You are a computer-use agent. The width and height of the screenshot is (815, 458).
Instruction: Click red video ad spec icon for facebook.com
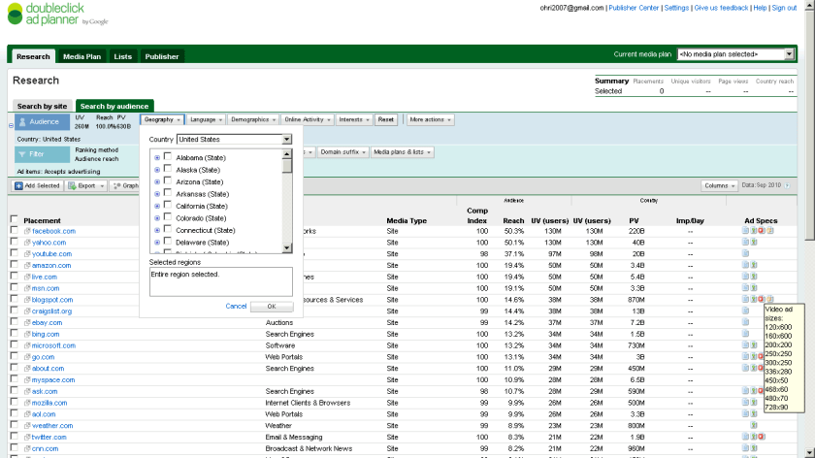762,231
